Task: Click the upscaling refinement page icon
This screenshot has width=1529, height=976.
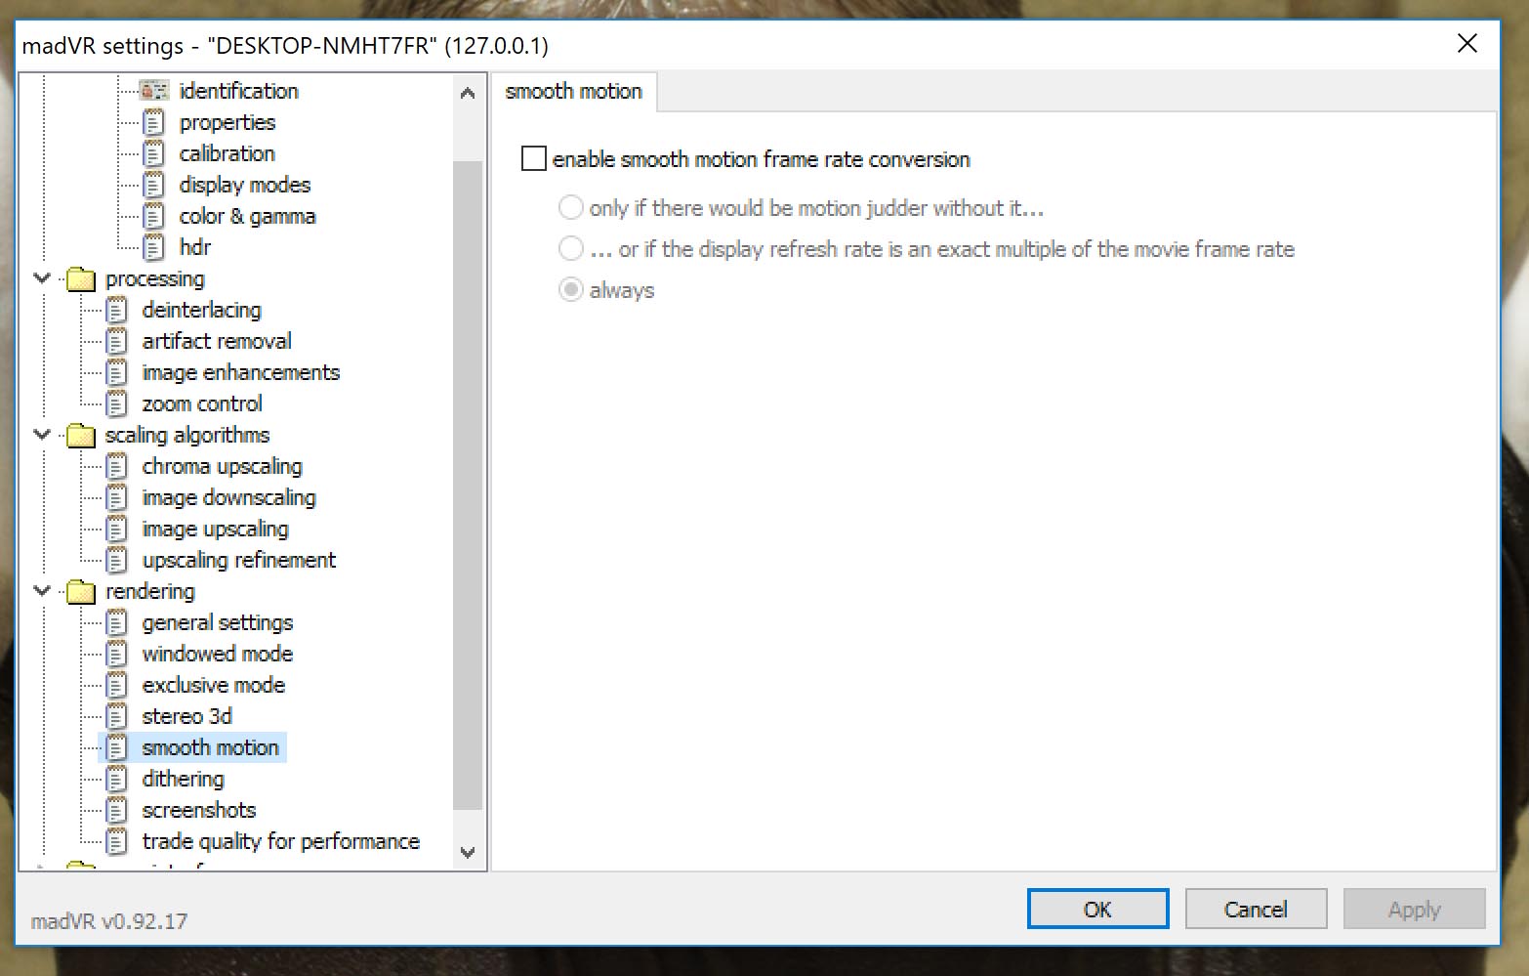Action: pyautogui.click(x=116, y=560)
